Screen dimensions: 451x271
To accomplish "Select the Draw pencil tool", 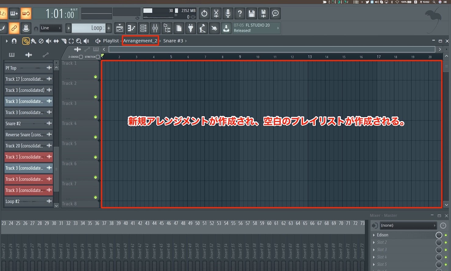I will pos(26,41).
